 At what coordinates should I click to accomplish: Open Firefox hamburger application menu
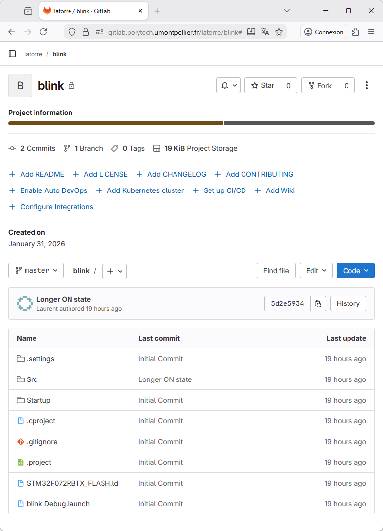tap(371, 32)
